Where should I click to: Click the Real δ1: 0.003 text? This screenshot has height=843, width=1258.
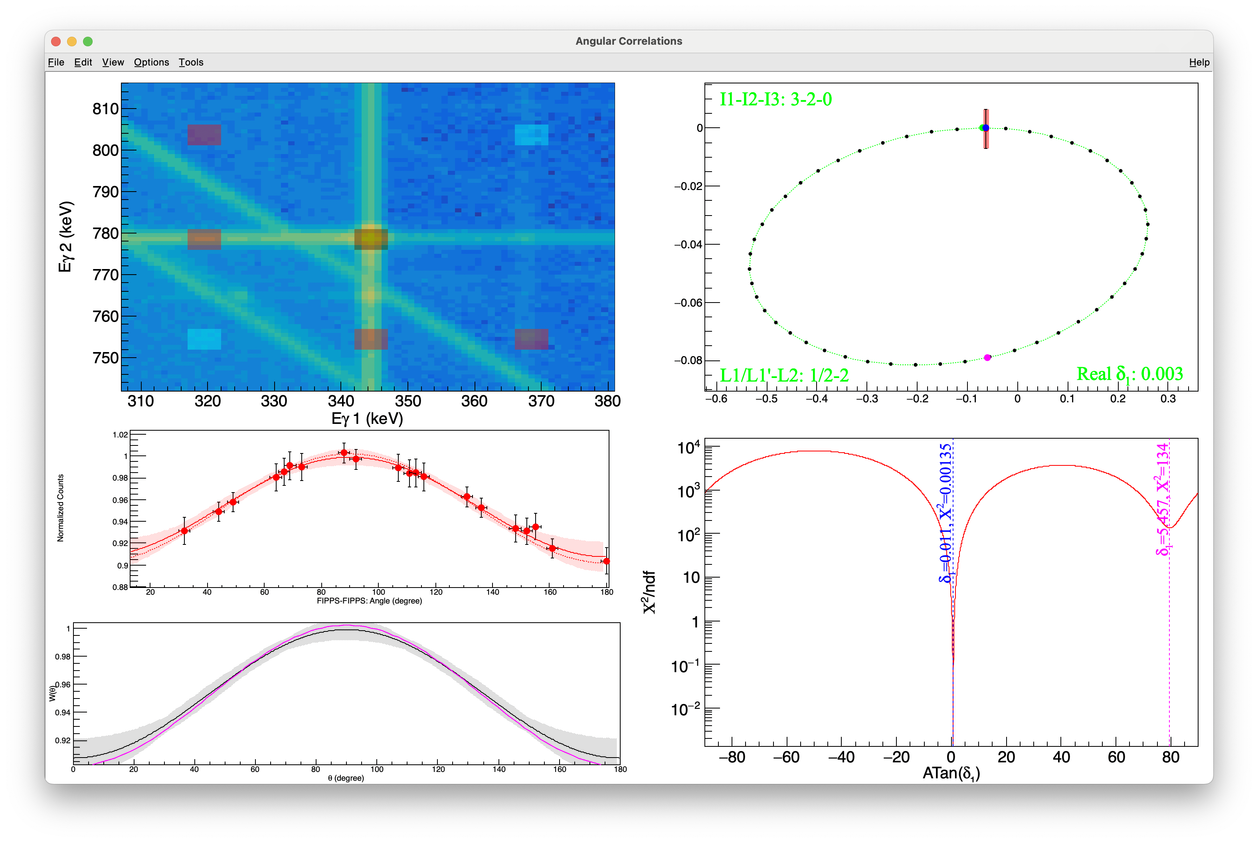[x=1129, y=374]
